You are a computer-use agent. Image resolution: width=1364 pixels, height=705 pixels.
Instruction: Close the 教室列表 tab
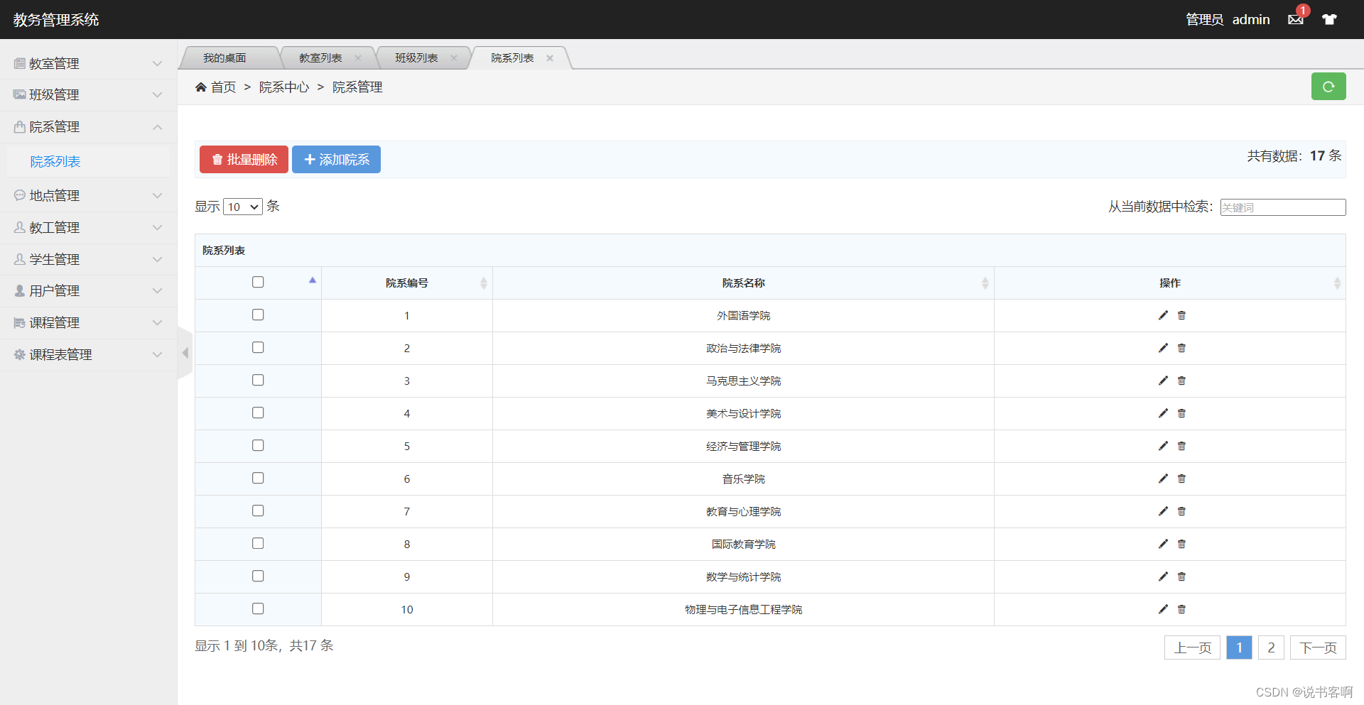[358, 58]
